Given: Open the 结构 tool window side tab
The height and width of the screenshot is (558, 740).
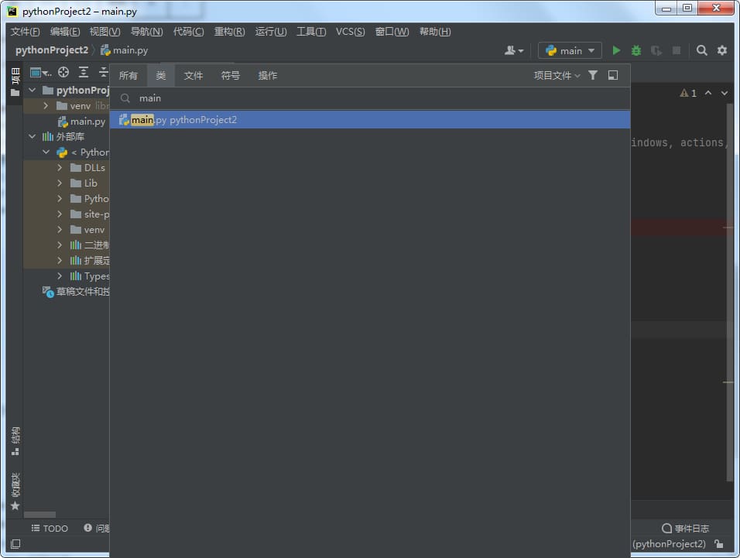Looking at the screenshot, I should 15,441.
